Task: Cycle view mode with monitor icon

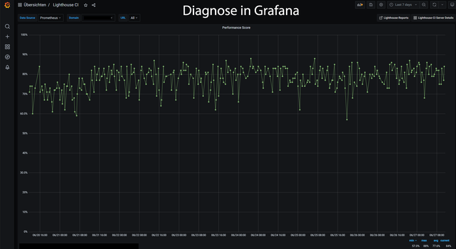Action: point(452,5)
